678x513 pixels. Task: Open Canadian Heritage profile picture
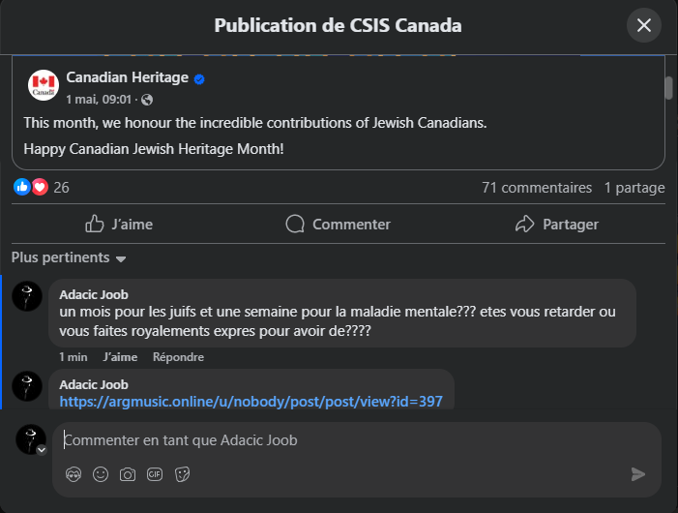(x=44, y=85)
